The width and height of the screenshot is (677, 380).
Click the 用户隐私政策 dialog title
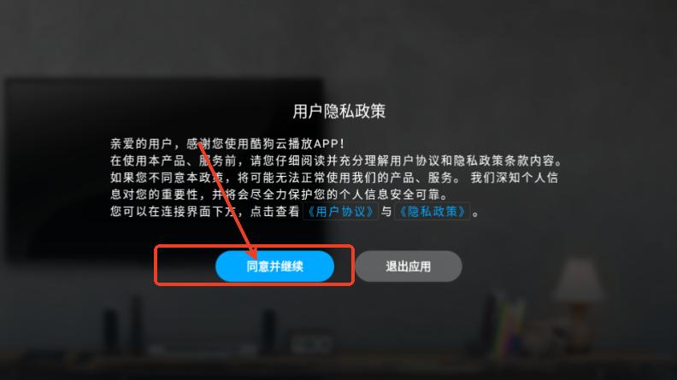(339, 111)
